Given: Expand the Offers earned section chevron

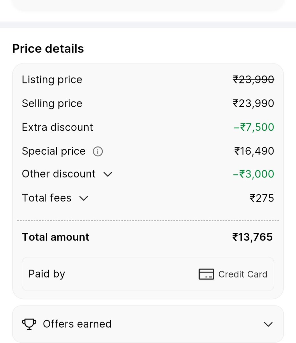Looking at the screenshot, I should click(268, 324).
